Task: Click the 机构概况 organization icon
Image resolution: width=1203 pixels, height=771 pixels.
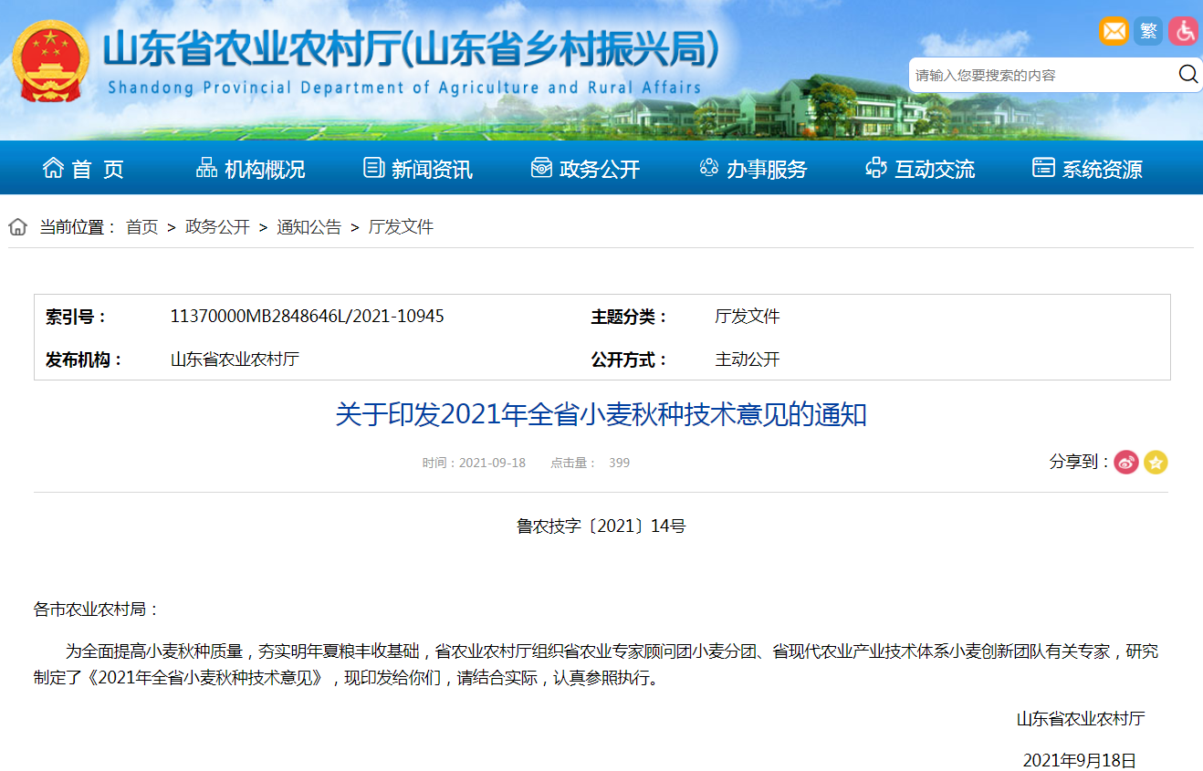Action: pyautogui.click(x=206, y=168)
